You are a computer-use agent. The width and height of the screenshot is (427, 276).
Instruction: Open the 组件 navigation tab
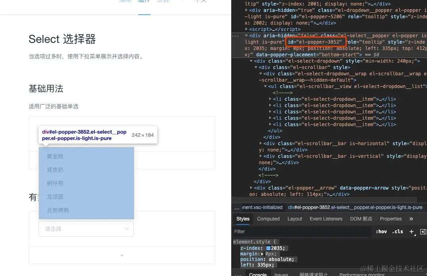click(x=144, y=1)
